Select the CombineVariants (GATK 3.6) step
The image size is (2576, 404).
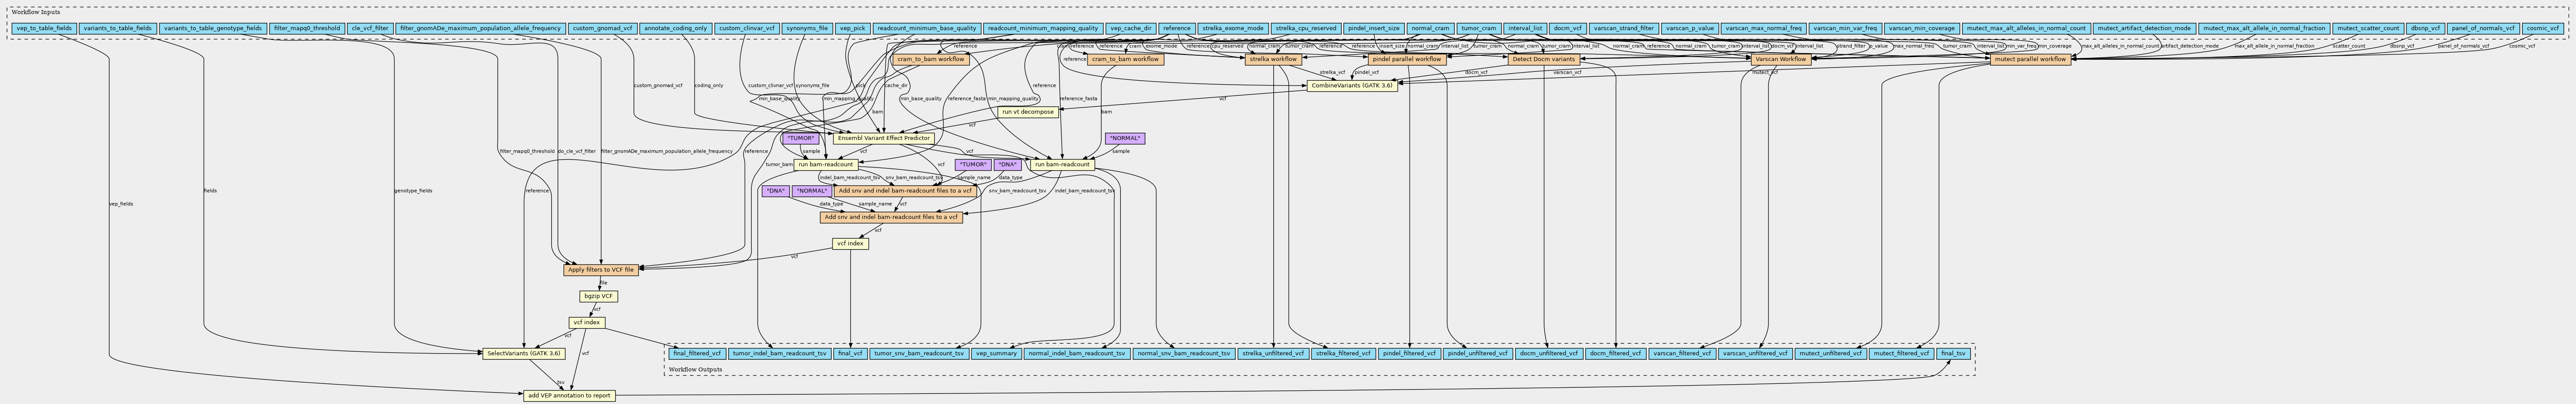point(1352,85)
